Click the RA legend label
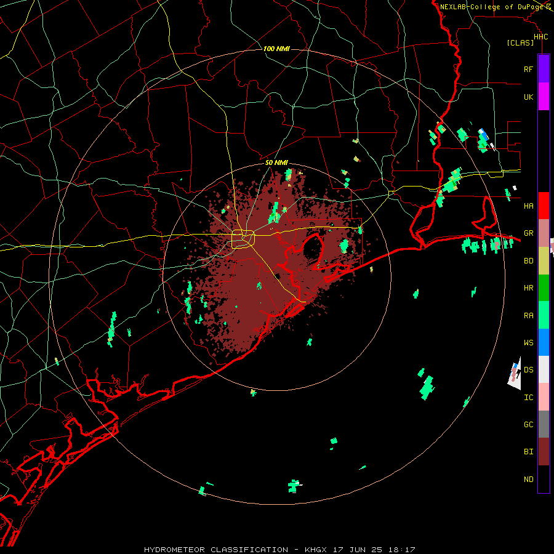Image resolution: width=554 pixels, height=554 pixels. coord(528,315)
